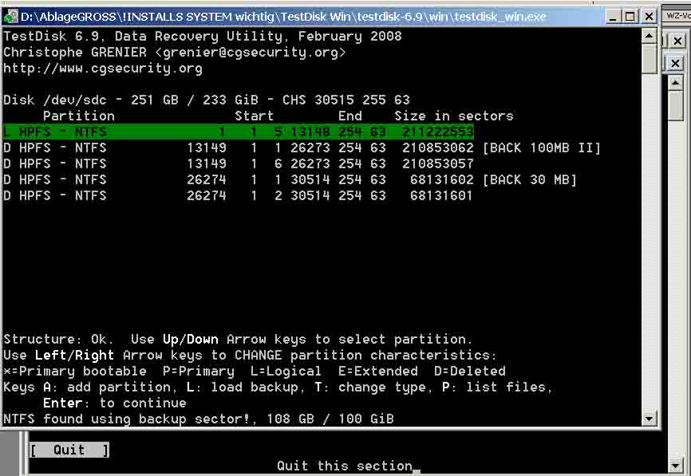Click the 'E=Extended' legend text
This screenshot has height=476, width=691.
tap(378, 372)
